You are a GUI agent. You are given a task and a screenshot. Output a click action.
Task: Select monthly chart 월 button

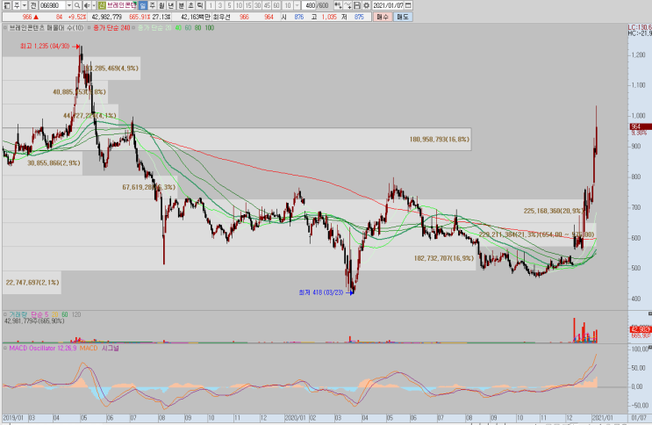[161, 5]
